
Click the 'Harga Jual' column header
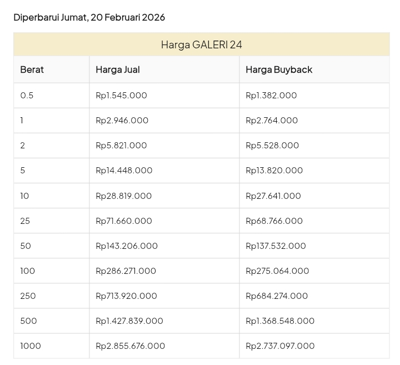point(118,69)
